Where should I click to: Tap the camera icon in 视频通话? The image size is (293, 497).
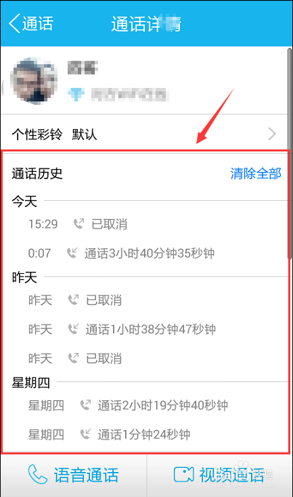[x=184, y=474]
